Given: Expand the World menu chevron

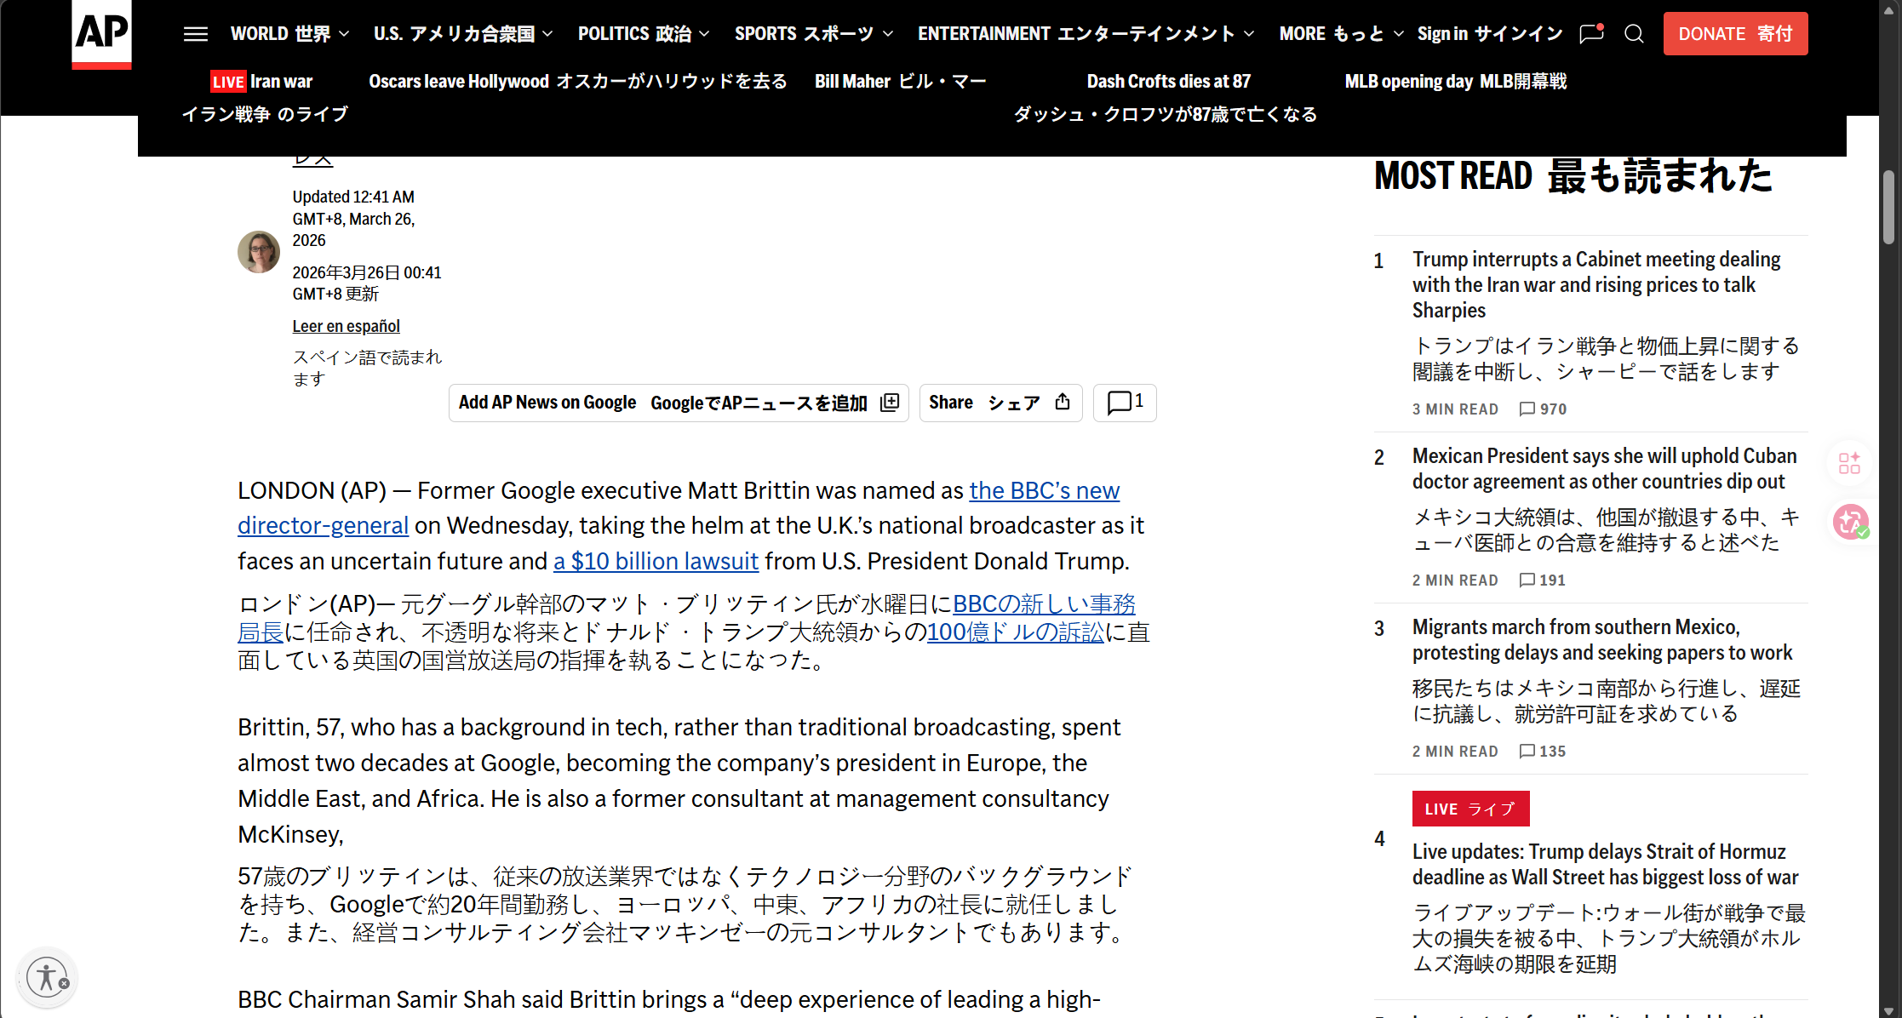Looking at the screenshot, I should 344,34.
